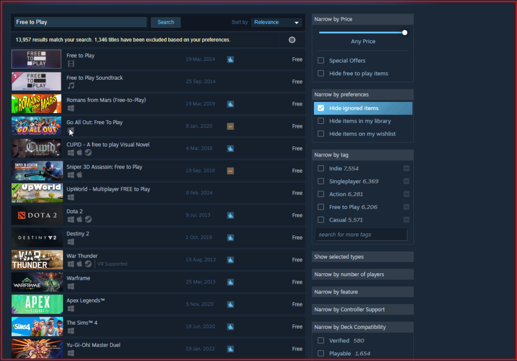Expand Narrow by Controller Support section
Image resolution: width=517 pixels, height=361 pixels.
coord(363,310)
